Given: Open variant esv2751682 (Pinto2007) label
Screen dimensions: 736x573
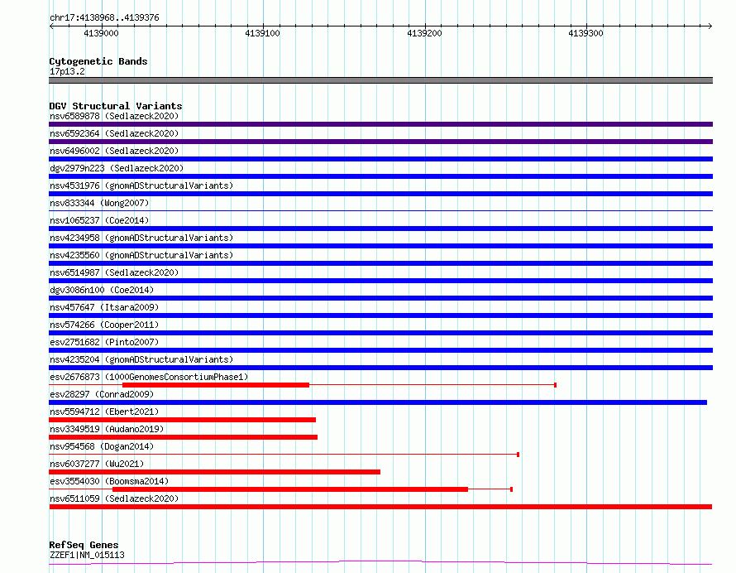Looking at the screenshot, I should click(x=104, y=342).
